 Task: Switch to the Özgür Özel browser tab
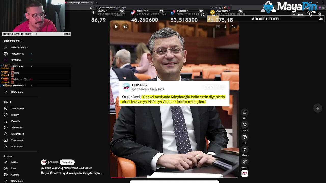click(80, 3)
